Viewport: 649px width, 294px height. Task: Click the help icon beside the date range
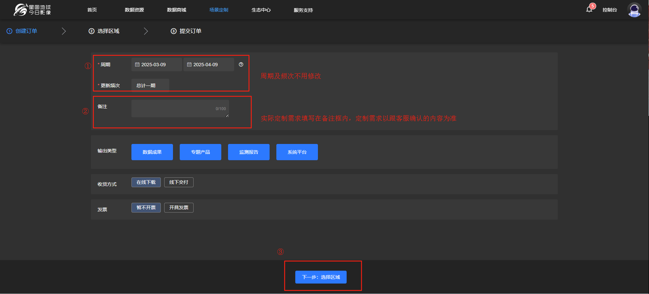point(241,65)
